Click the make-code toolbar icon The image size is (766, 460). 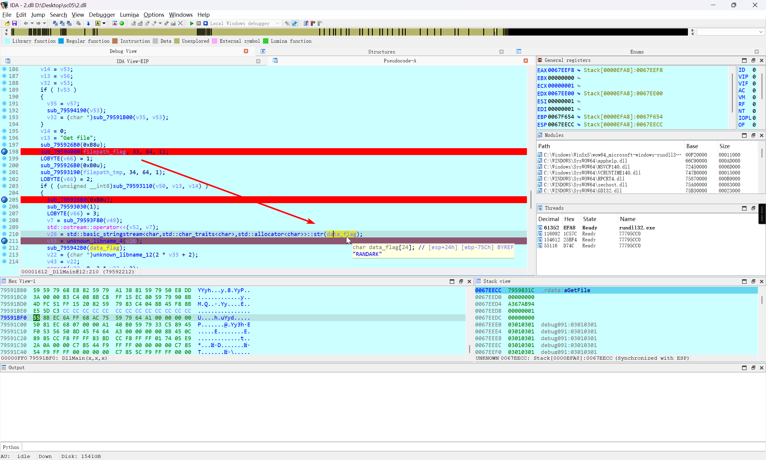coord(133,23)
